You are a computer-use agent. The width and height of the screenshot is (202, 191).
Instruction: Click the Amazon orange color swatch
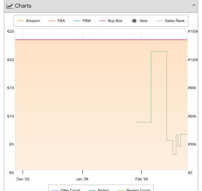click(x=20, y=21)
